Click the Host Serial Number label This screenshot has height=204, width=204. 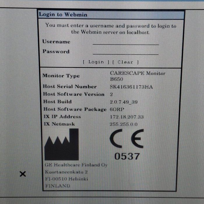[x=70, y=87]
